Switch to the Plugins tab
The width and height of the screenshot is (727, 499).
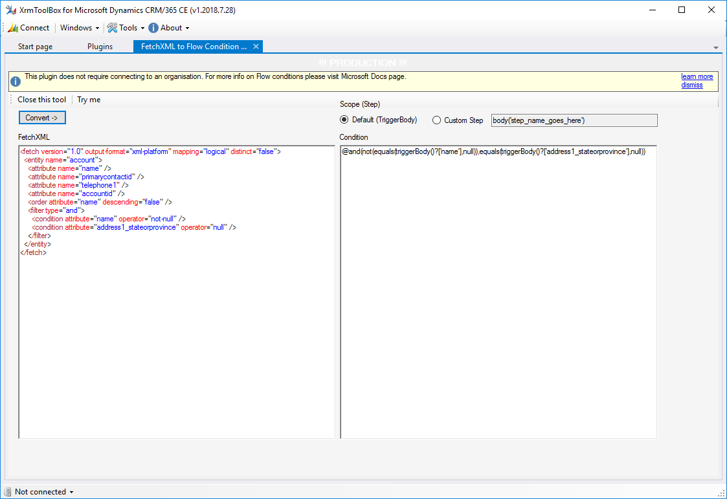pos(100,46)
